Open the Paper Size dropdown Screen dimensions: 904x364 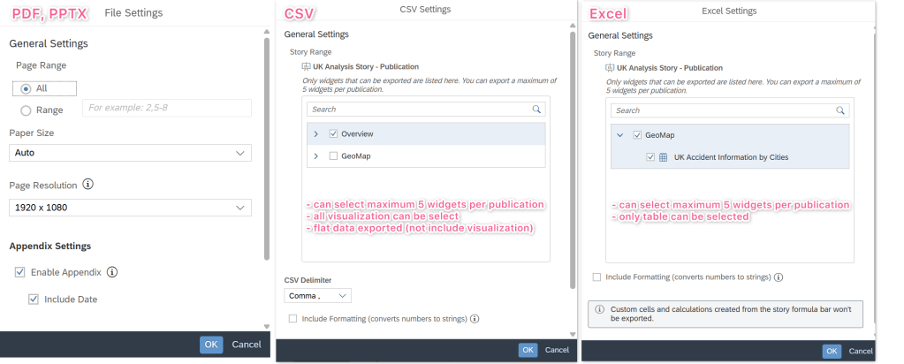tap(130, 153)
